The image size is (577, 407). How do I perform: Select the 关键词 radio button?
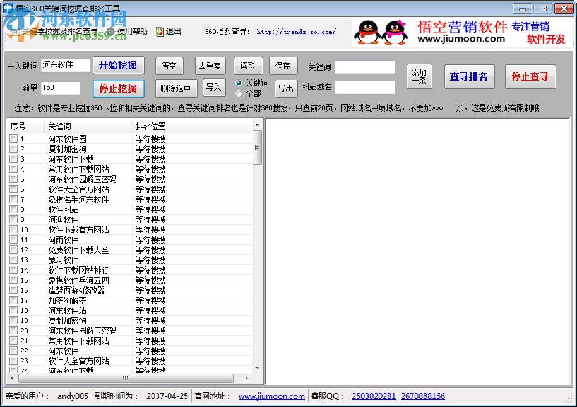239,83
